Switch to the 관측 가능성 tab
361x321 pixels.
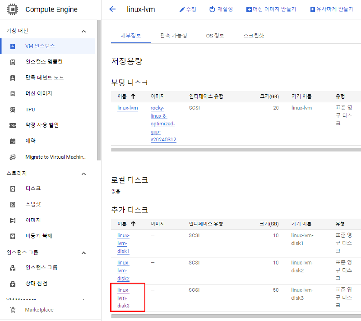click(x=174, y=36)
